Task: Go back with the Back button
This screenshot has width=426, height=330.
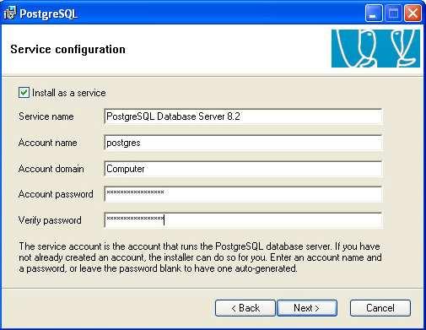Action: [x=245, y=308]
